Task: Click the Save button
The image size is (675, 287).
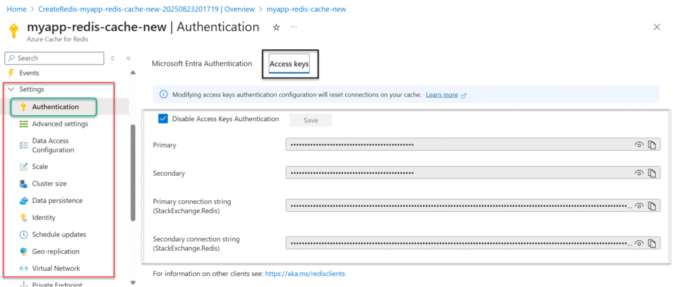Action: [x=311, y=120]
